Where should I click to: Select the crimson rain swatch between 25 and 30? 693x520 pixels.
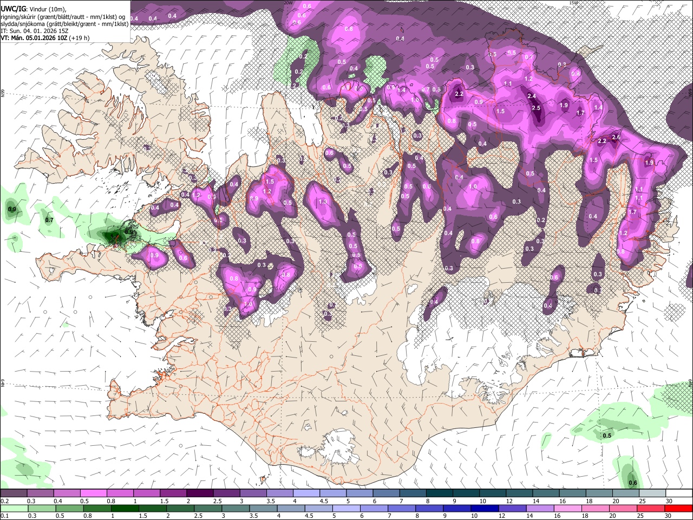(650, 508)
